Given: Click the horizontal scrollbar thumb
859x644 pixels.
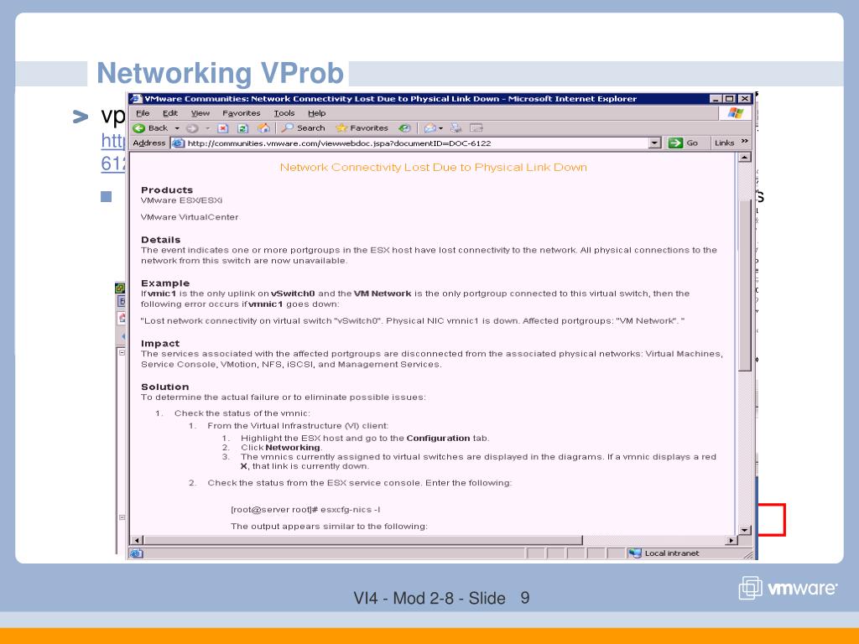Looking at the screenshot, I should pos(362,540).
